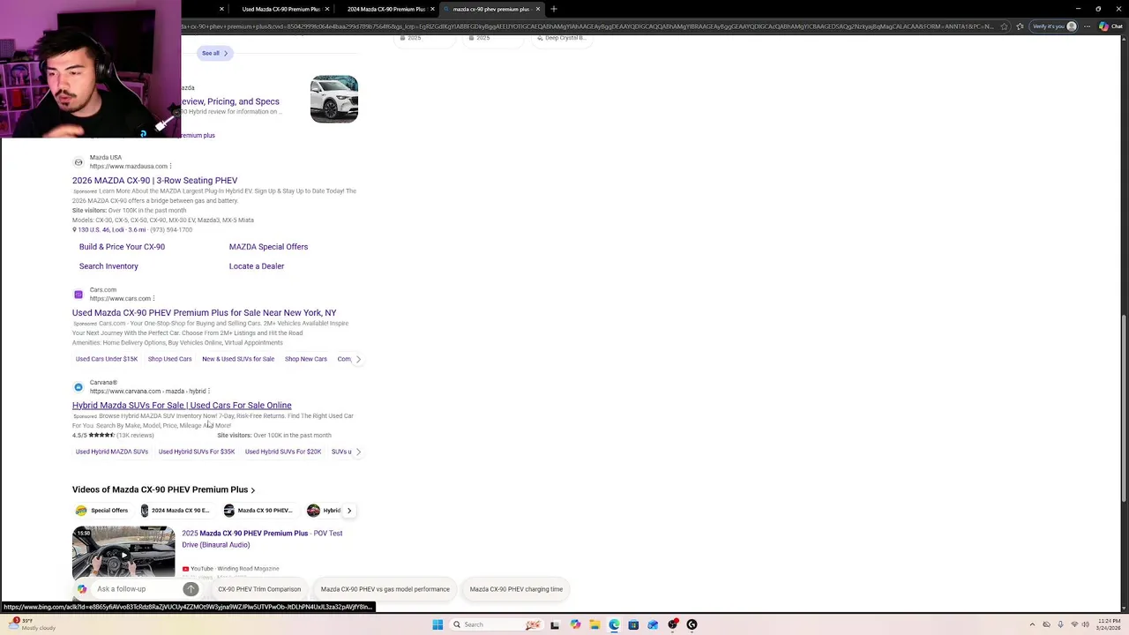Click the Search Inventory link
The image size is (1129, 635).
point(108,266)
